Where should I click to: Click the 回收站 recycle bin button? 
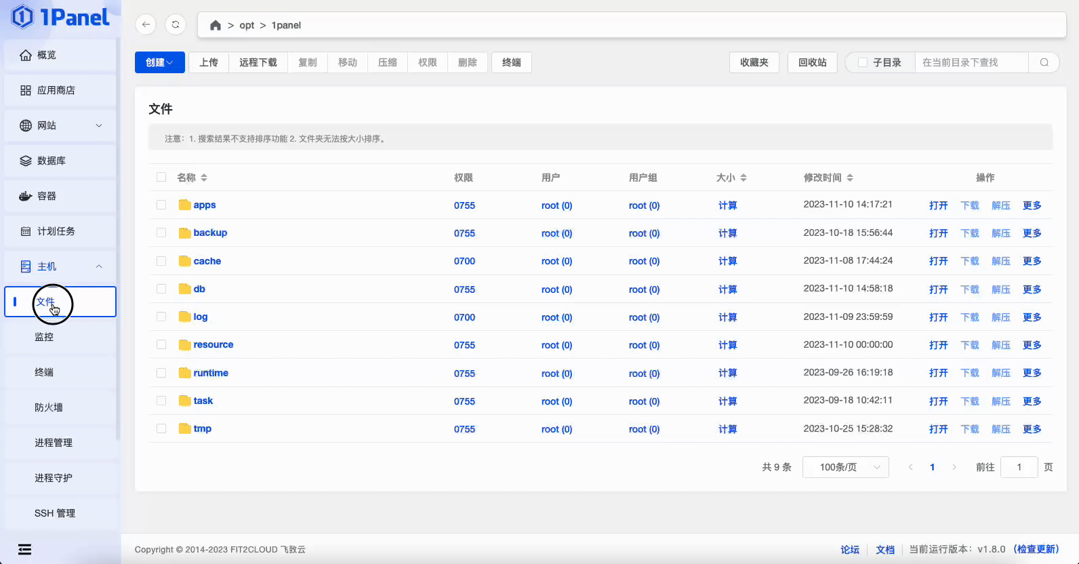(x=812, y=62)
